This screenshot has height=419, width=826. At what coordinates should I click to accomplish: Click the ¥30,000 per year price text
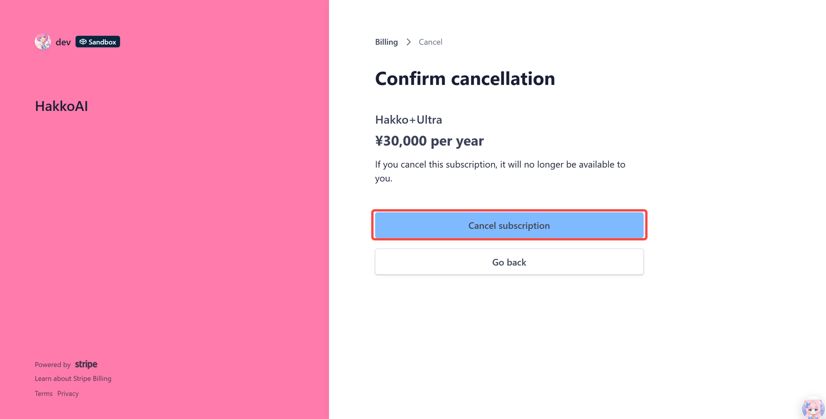[429, 140]
